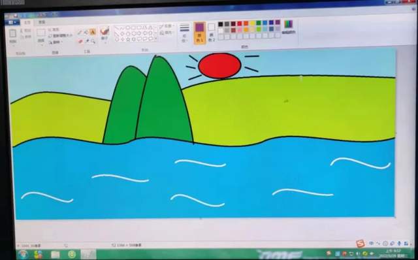The height and width of the screenshot is (260, 418).
Task: Select the Eraser tool
Action: (x=80, y=41)
